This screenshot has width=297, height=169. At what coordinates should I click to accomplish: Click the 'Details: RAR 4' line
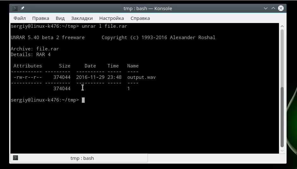(31, 55)
